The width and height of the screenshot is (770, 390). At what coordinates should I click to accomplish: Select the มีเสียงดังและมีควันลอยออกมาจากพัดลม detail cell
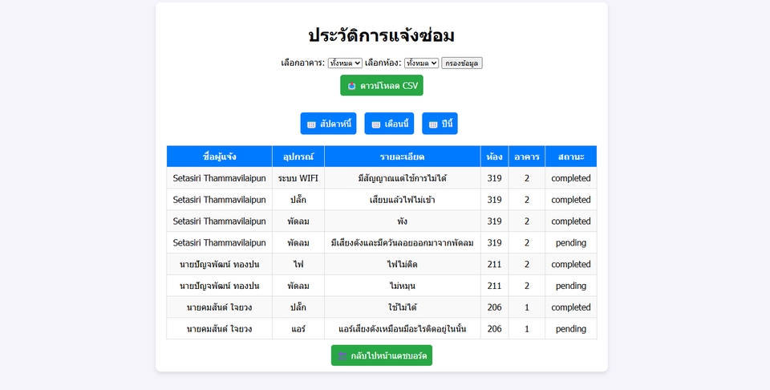click(x=402, y=242)
